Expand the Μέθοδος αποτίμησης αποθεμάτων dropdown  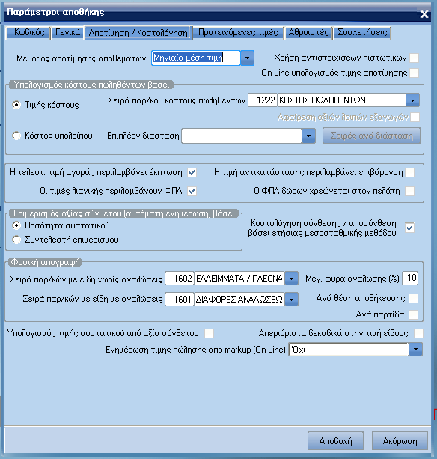click(247, 58)
